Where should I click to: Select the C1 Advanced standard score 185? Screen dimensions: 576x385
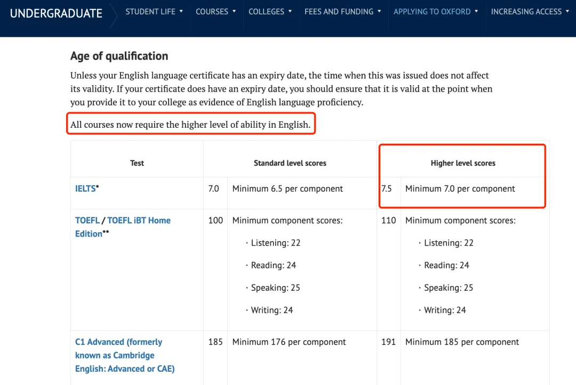215,342
